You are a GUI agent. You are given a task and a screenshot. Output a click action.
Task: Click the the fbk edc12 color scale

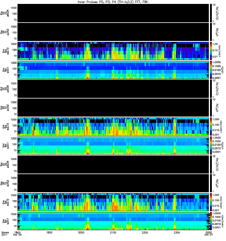pos(211,202)
